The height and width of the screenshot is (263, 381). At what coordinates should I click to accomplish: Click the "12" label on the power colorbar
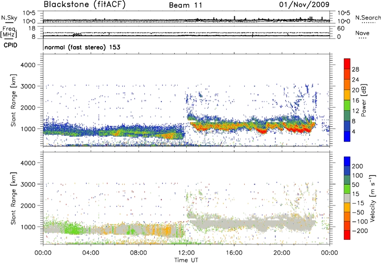click(x=355, y=111)
